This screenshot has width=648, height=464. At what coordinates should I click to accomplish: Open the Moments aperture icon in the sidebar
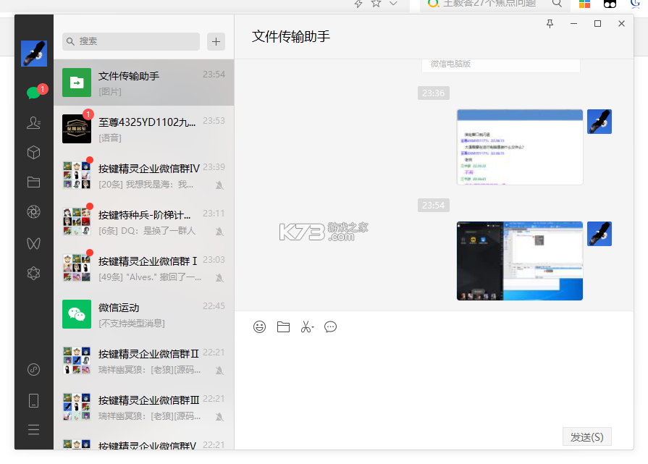(33, 212)
